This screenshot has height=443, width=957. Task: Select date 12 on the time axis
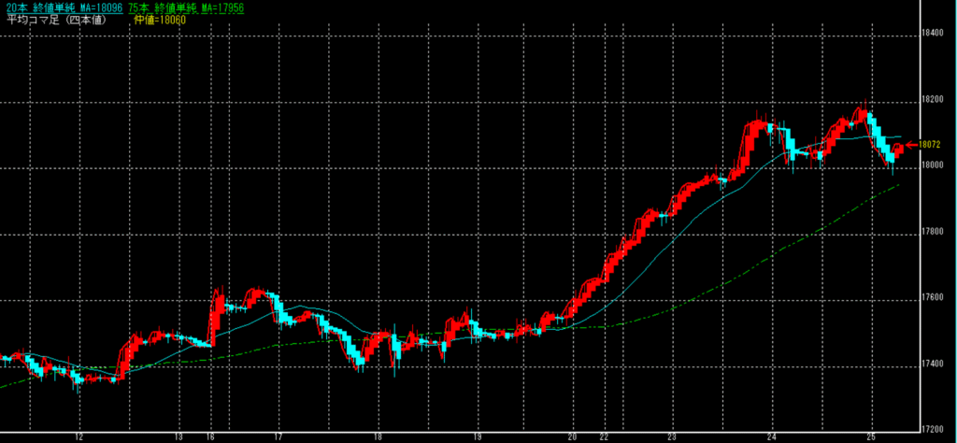79,436
